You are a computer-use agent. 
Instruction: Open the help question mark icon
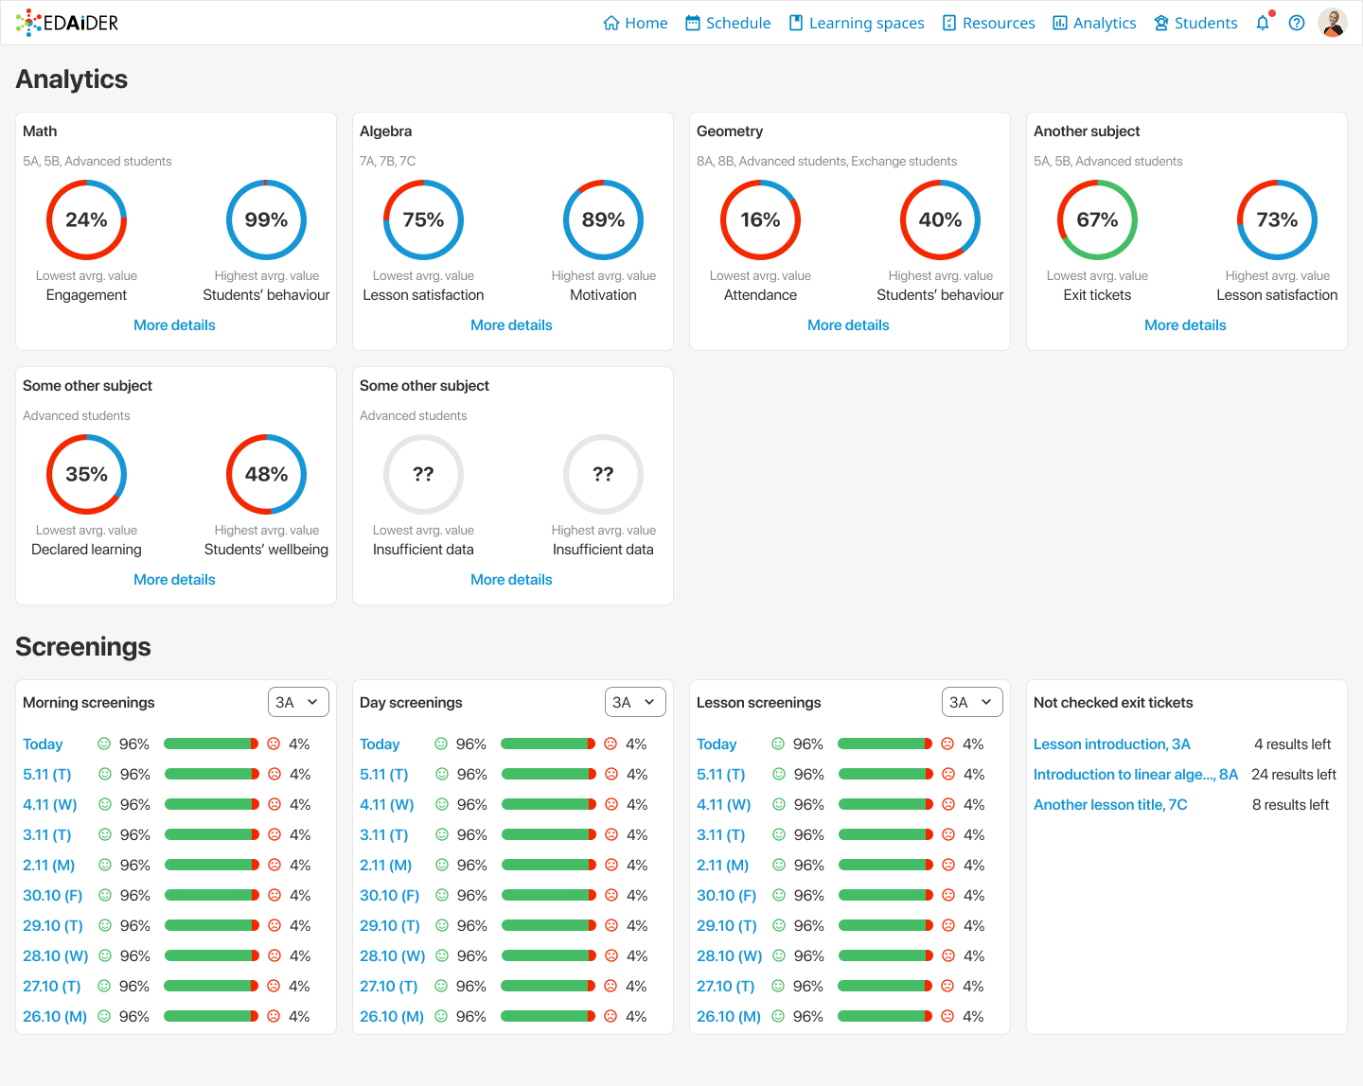pyautogui.click(x=1297, y=23)
